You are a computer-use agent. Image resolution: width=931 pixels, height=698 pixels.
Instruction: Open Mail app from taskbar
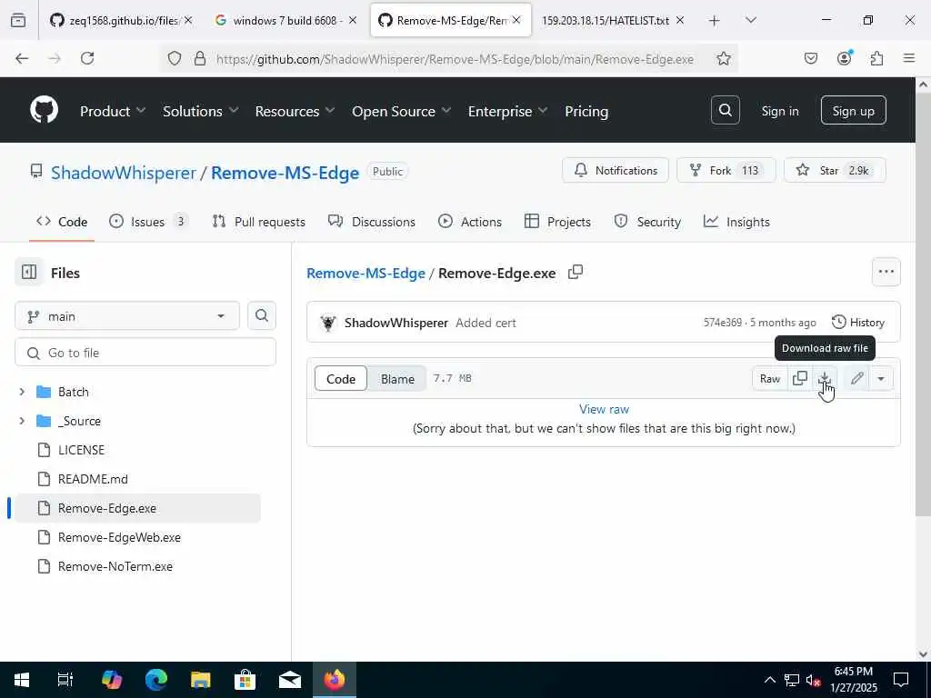pyautogui.click(x=290, y=680)
